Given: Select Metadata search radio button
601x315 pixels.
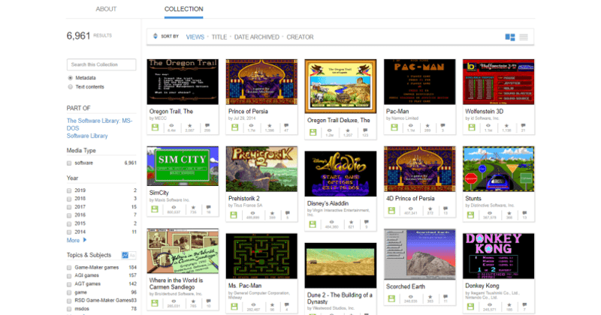Looking at the screenshot, I should [x=70, y=78].
